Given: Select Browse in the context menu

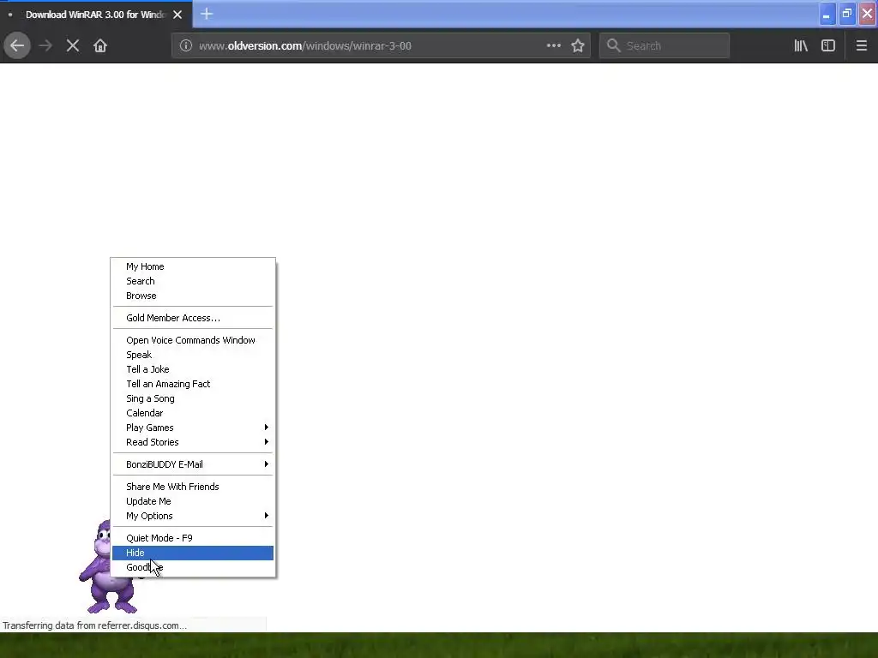Looking at the screenshot, I should [193, 296].
